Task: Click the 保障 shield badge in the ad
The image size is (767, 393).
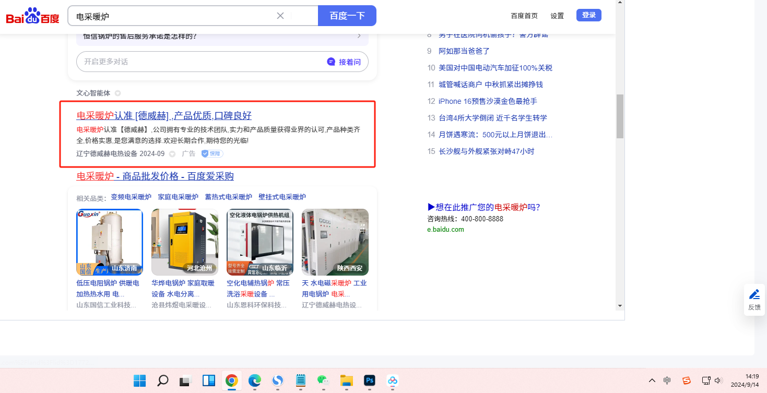Action: (213, 153)
